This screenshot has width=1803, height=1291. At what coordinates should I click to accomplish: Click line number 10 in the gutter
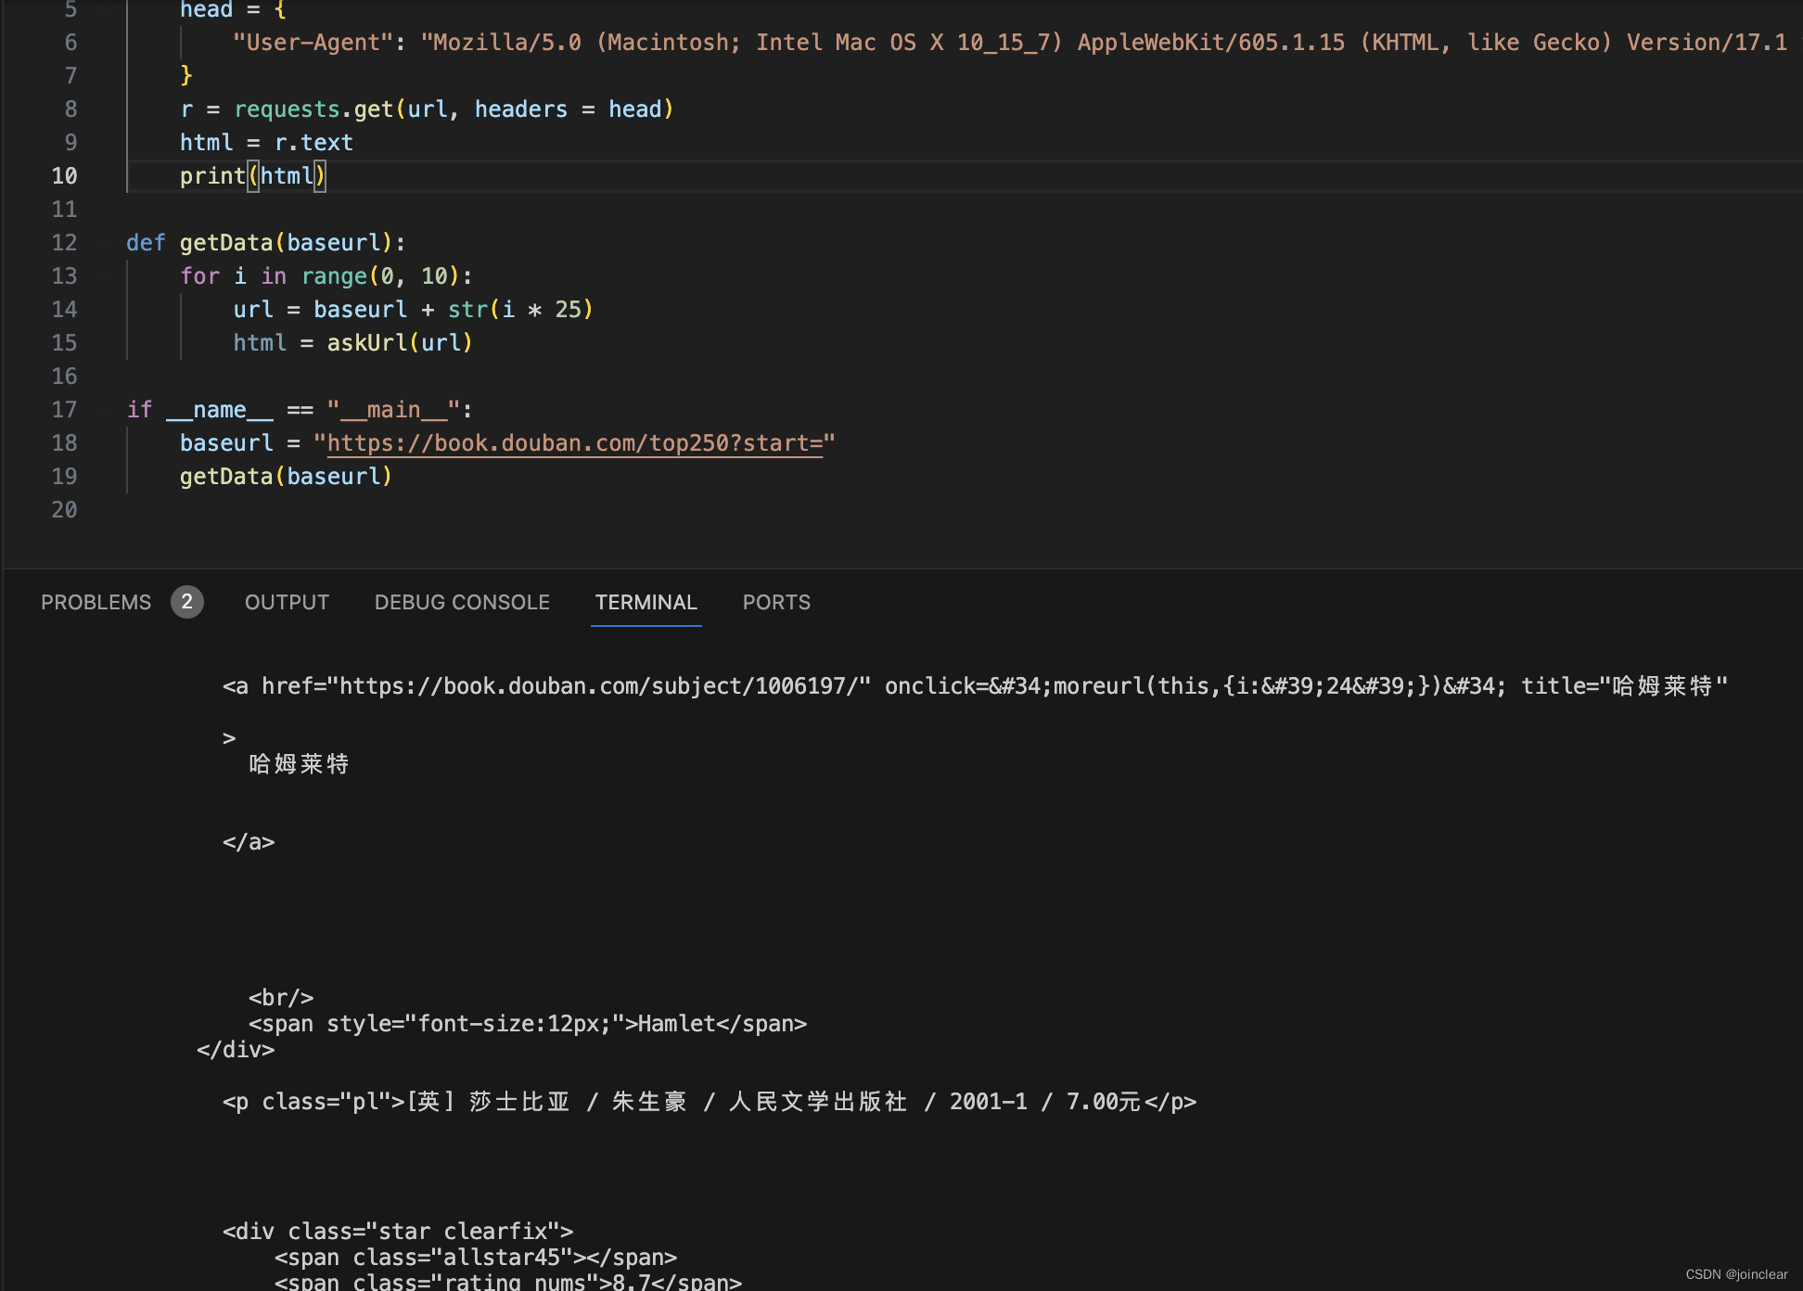(x=64, y=176)
